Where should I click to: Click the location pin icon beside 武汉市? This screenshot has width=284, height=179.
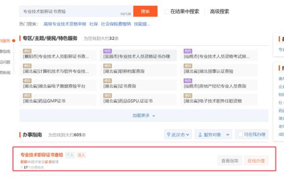pyautogui.click(x=169, y=135)
